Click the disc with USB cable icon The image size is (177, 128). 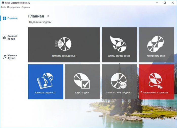[x=156, y=81]
